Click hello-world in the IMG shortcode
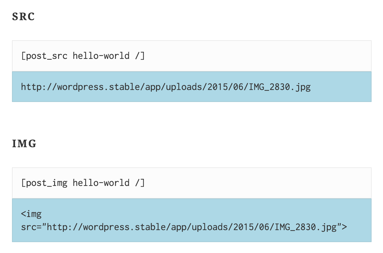Viewport: 383px width, 253px height. pos(101,183)
